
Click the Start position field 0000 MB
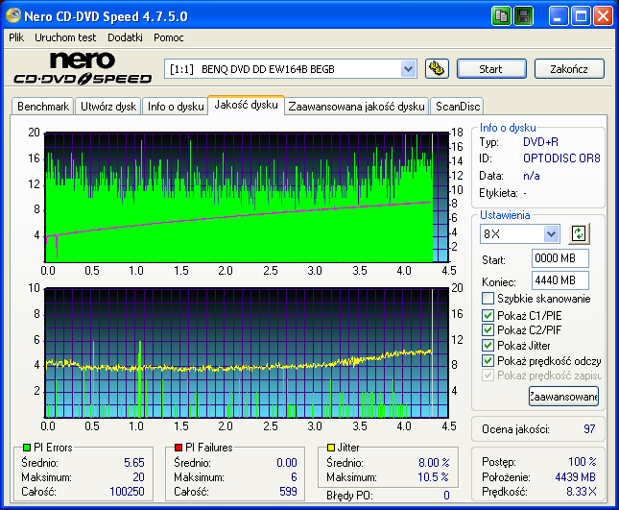[560, 258]
